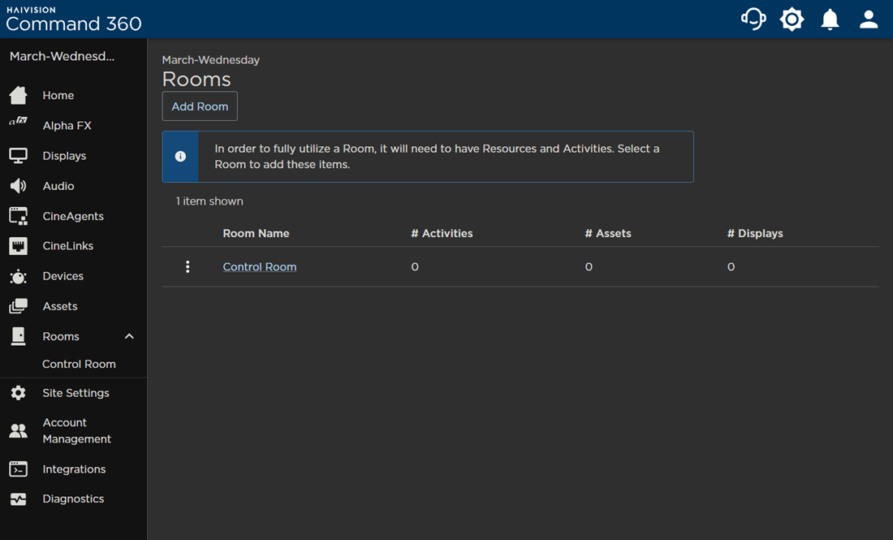Image resolution: width=893 pixels, height=540 pixels.
Task: Sort by Room Name column header
Action: [x=256, y=234]
